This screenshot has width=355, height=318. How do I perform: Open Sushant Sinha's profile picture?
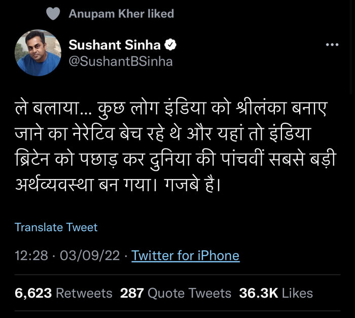[39, 53]
